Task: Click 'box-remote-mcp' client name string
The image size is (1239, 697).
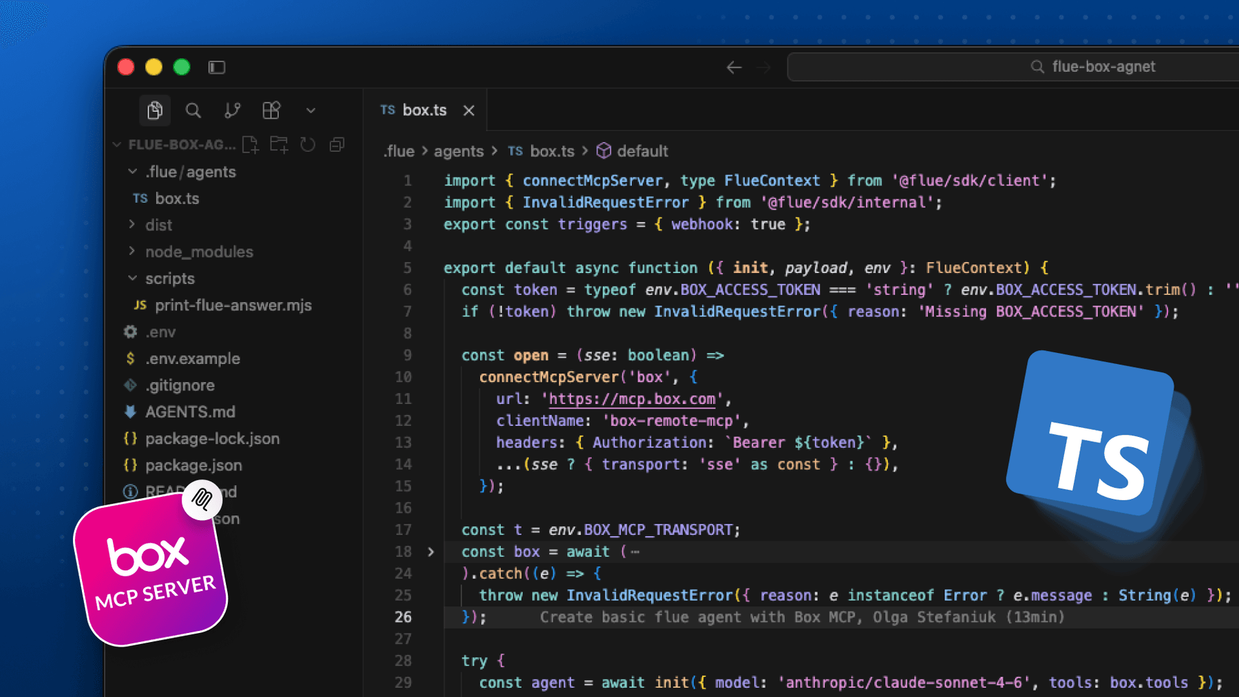Action: point(671,420)
